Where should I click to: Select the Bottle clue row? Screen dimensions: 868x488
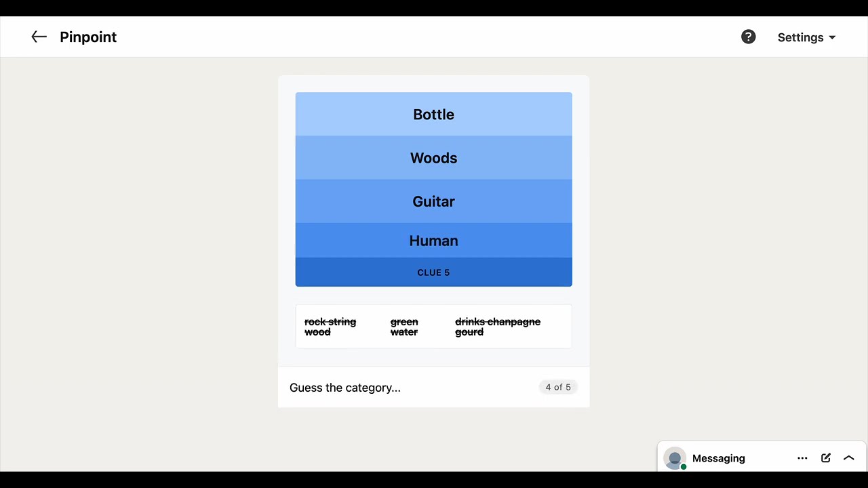[433, 115]
